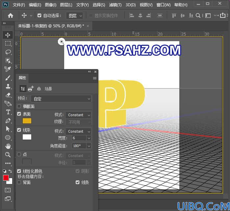Open the angle threshold dropdown arrow
This screenshot has height=211, width=230.
click(x=89, y=146)
